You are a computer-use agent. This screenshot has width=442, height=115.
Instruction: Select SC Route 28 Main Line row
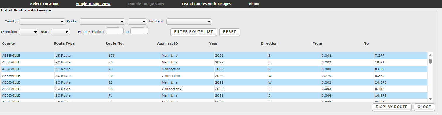(x=214, y=82)
